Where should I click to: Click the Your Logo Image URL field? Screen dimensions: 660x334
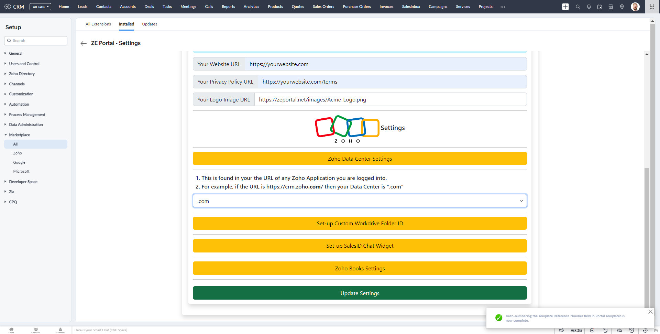click(390, 99)
